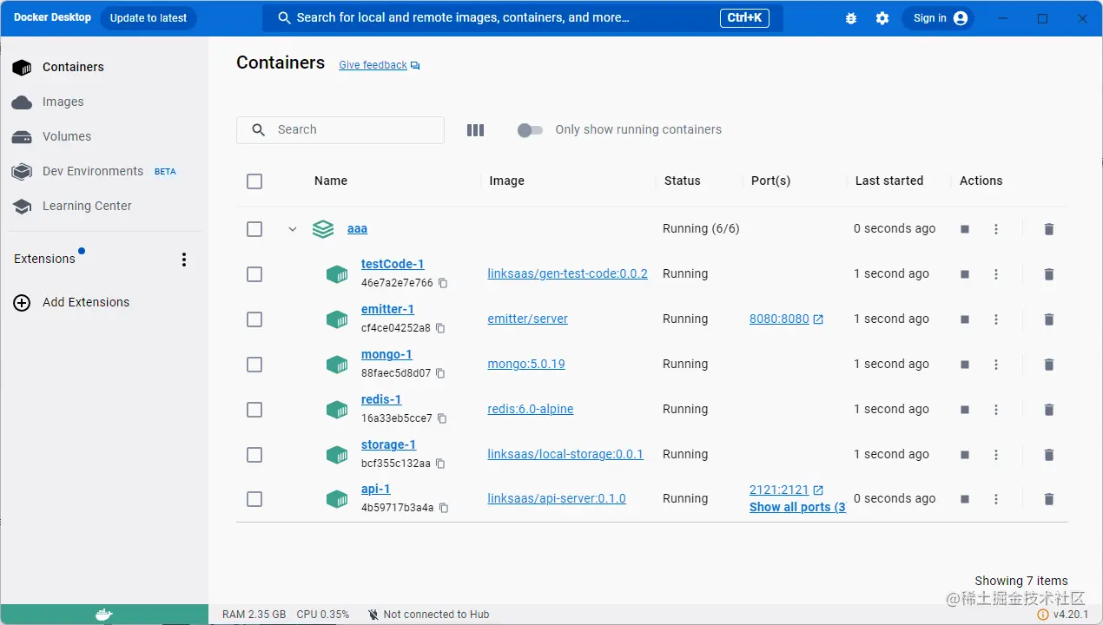This screenshot has width=1103, height=625.
Task: Copy the testCode-1 container ID
Action: pyautogui.click(x=443, y=283)
